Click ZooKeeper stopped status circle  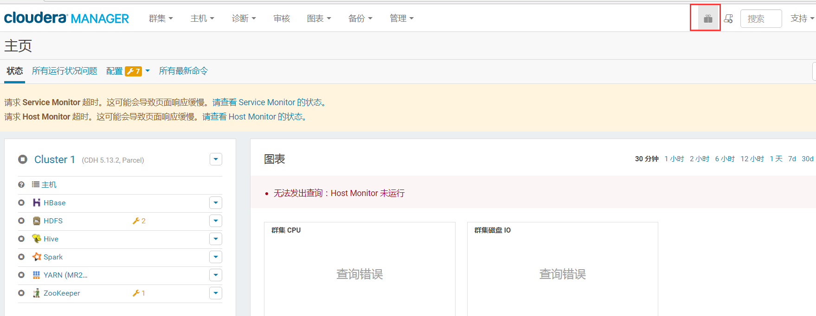point(21,293)
